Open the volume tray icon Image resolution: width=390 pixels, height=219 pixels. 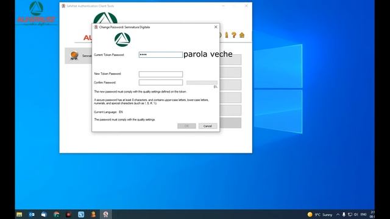click(356, 215)
